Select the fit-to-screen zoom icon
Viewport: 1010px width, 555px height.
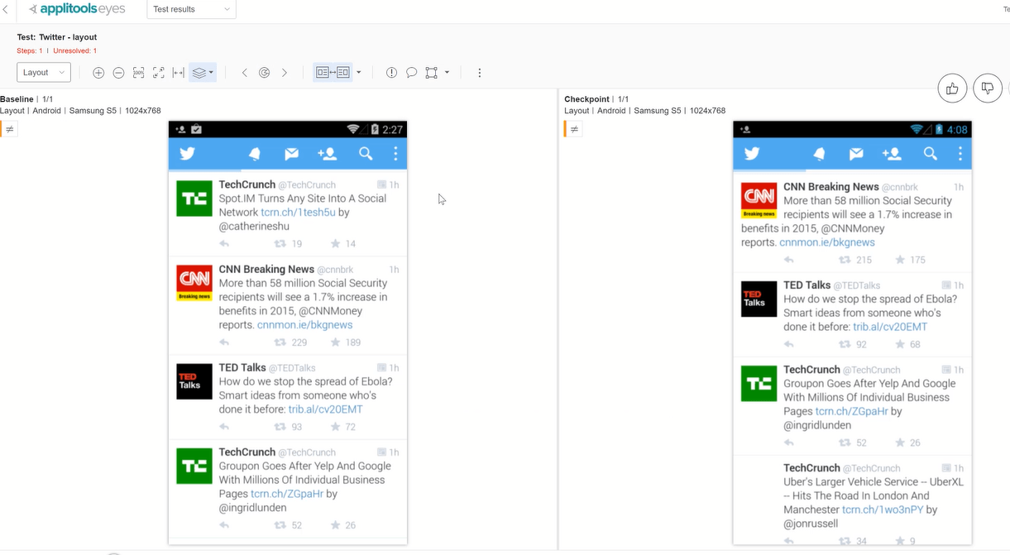coord(158,73)
